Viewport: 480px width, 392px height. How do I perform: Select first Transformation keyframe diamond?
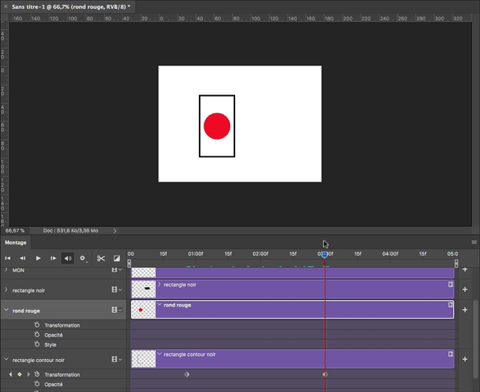click(187, 374)
